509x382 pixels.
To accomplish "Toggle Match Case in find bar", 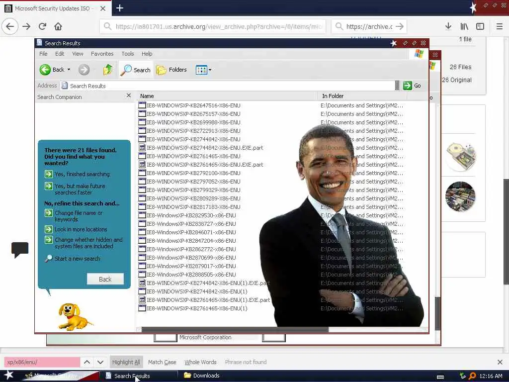I will (162, 362).
